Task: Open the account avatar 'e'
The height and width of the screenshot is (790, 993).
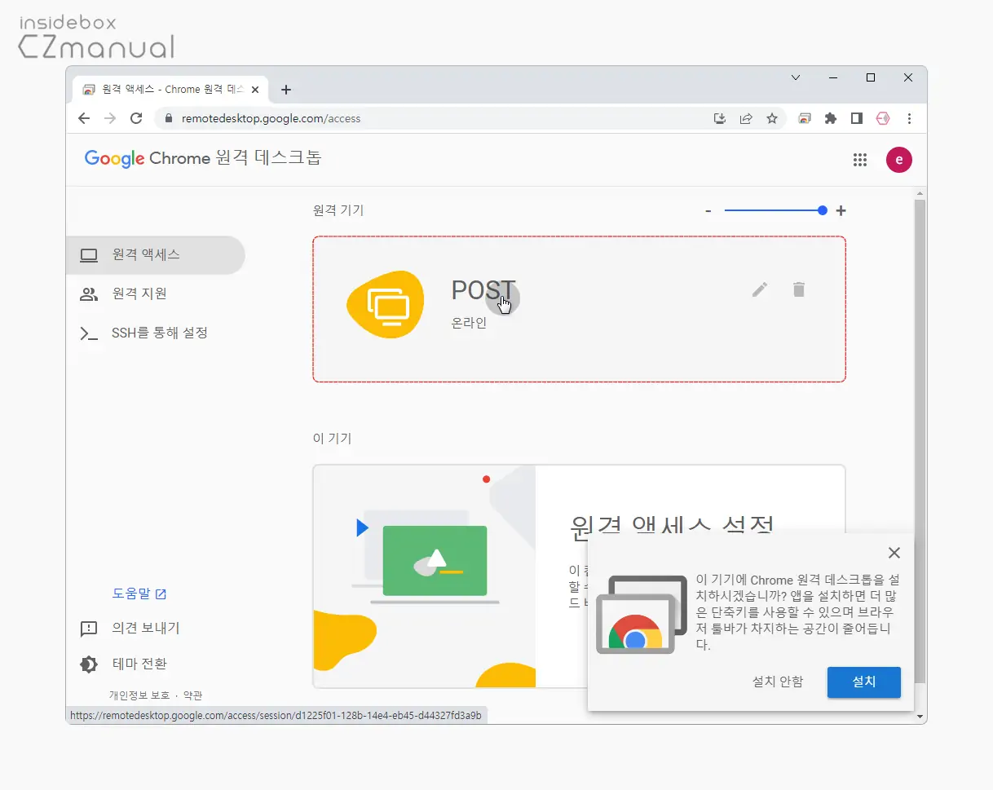Action: tap(899, 160)
